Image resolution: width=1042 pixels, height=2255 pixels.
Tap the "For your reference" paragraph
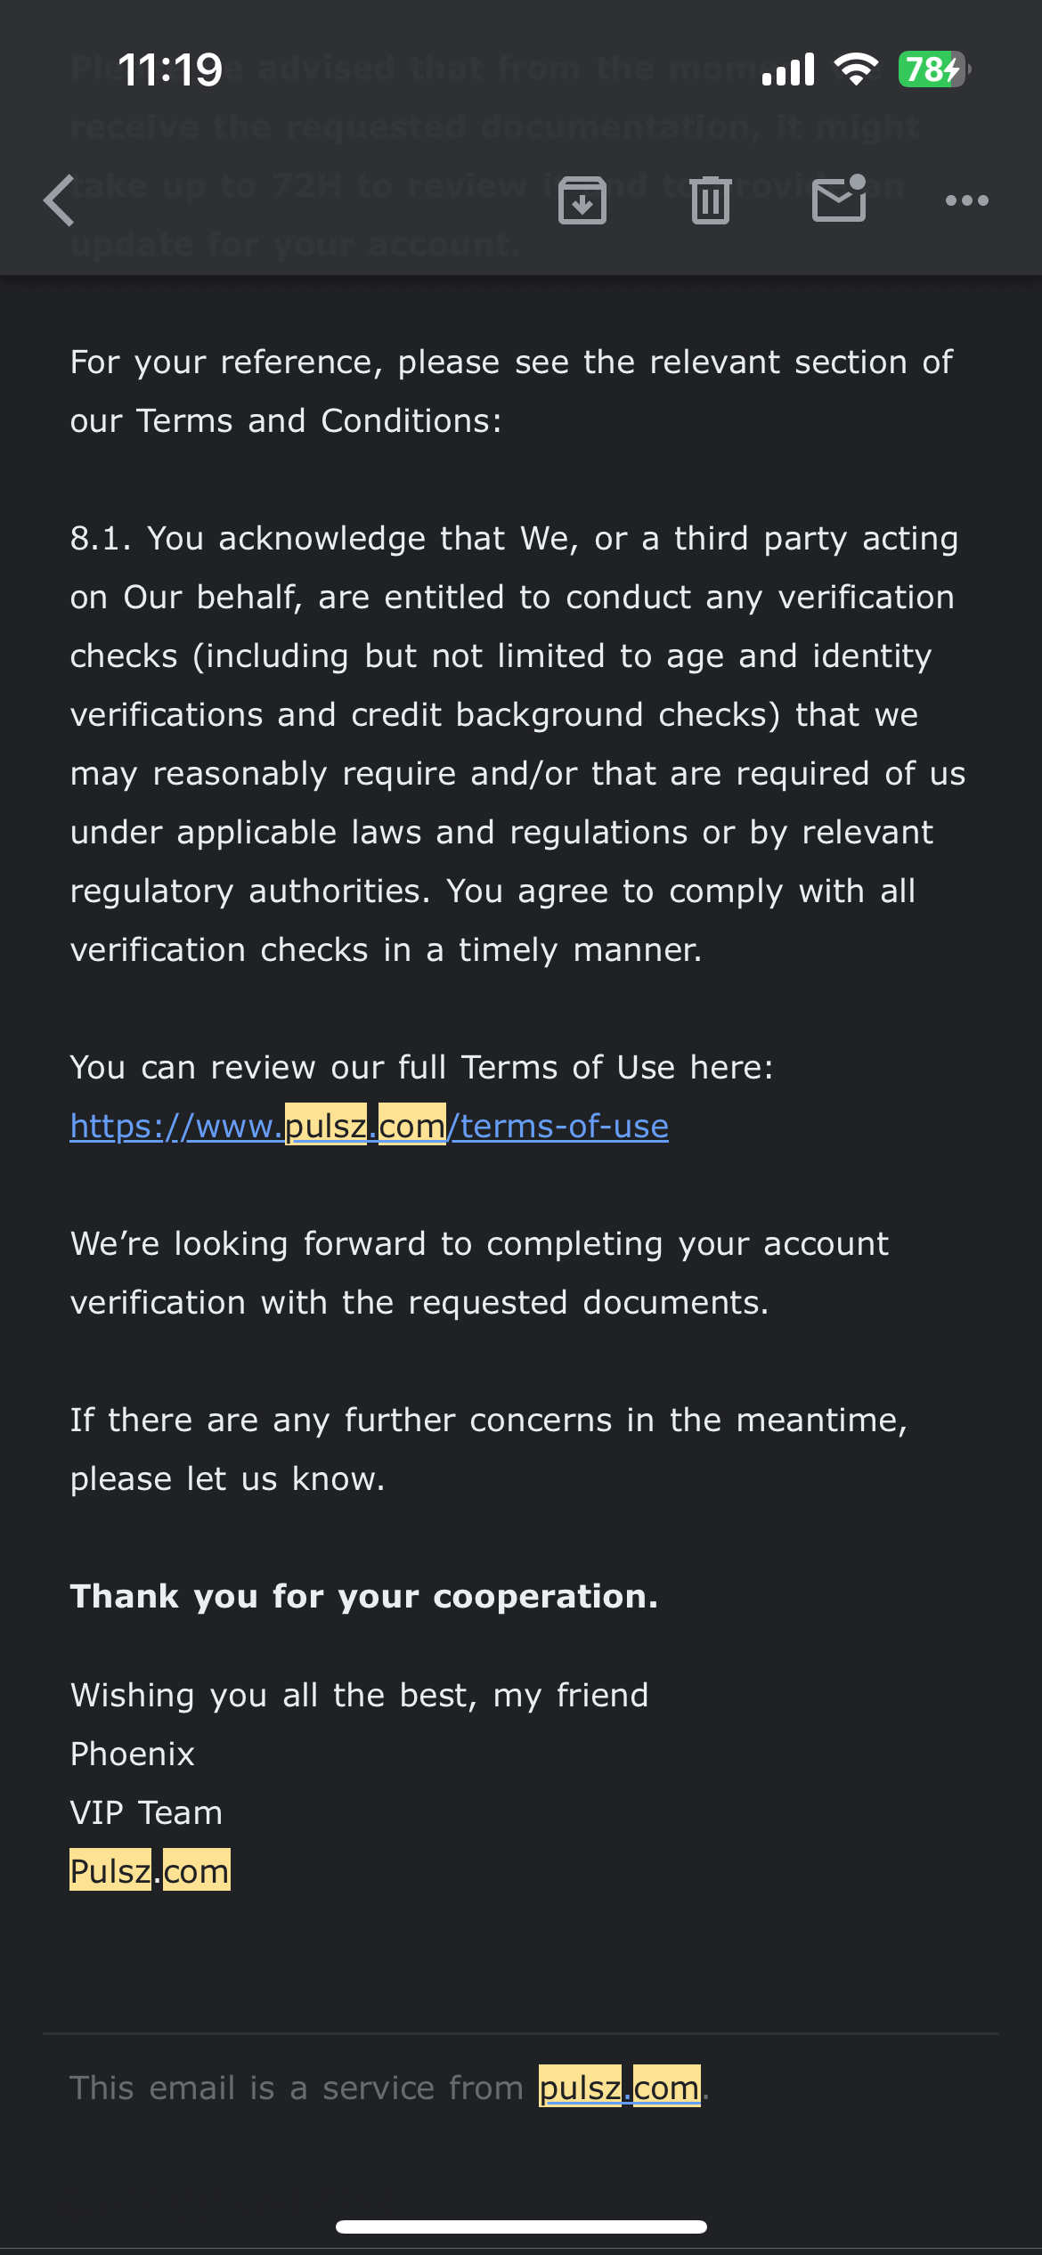511,392
